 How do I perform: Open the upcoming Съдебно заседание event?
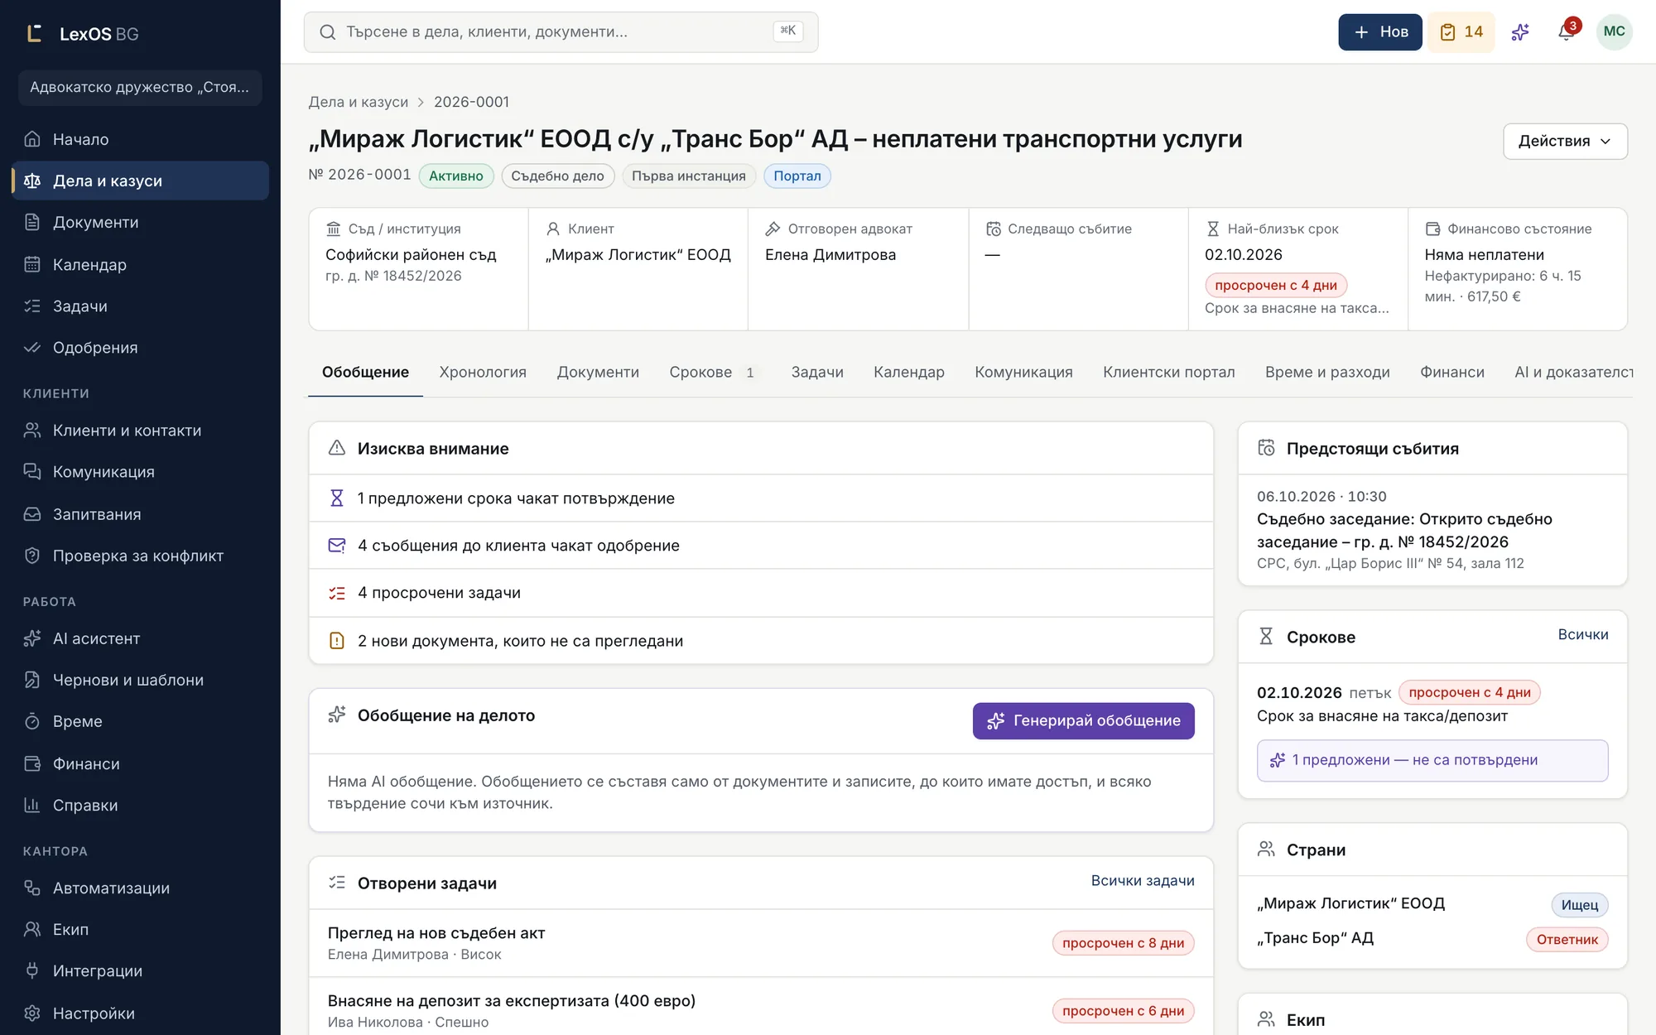(1432, 530)
